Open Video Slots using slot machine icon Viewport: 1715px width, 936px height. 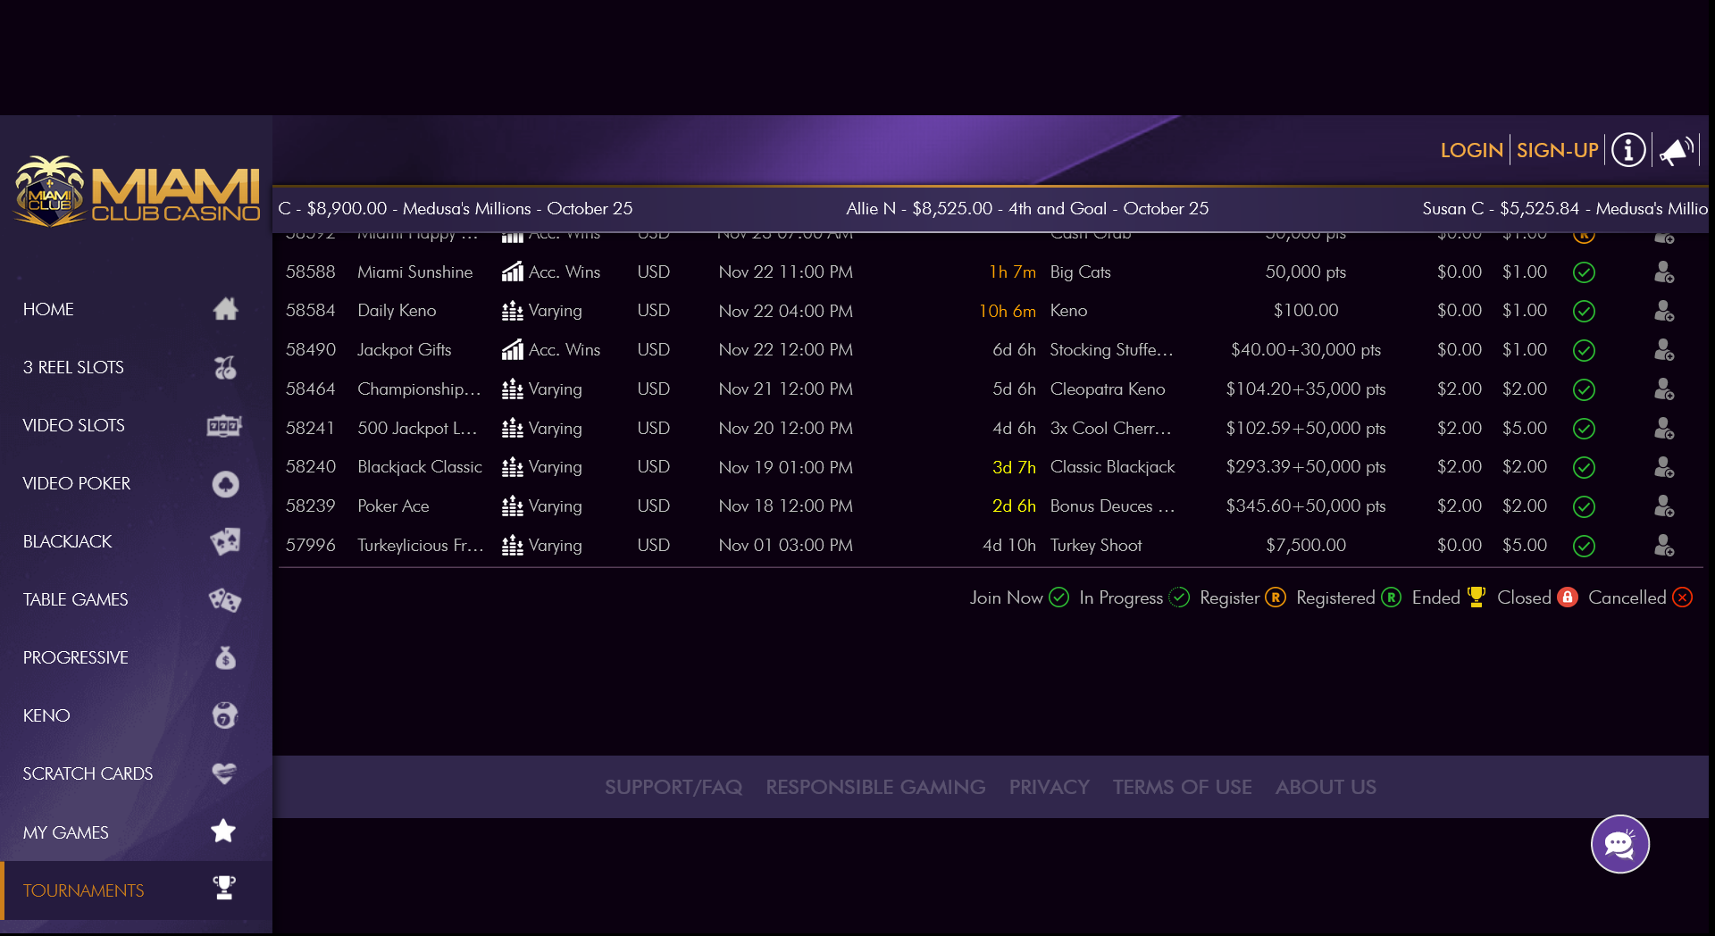(225, 426)
